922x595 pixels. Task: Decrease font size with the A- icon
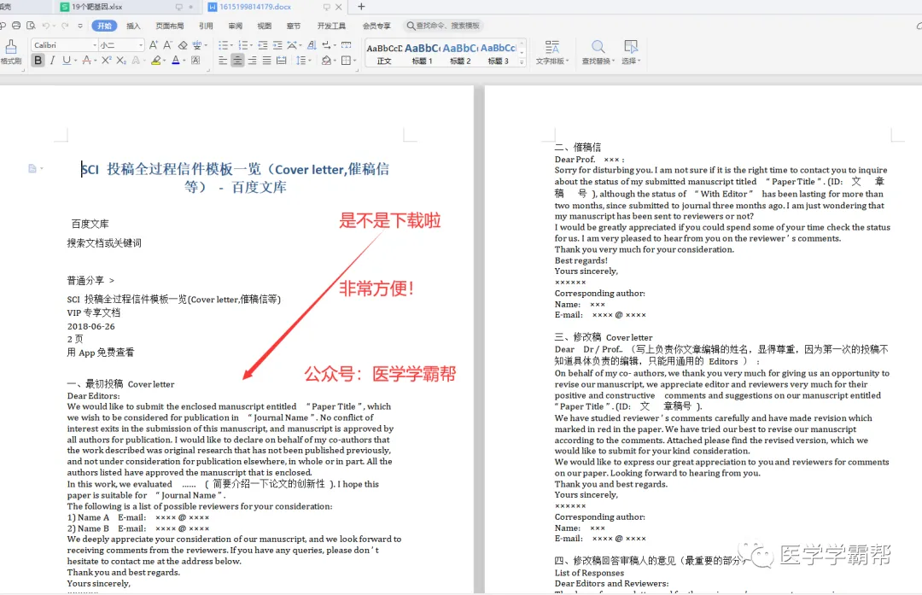tap(168, 44)
